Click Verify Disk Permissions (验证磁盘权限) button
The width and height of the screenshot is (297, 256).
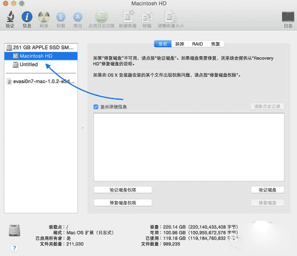[123, 190]
